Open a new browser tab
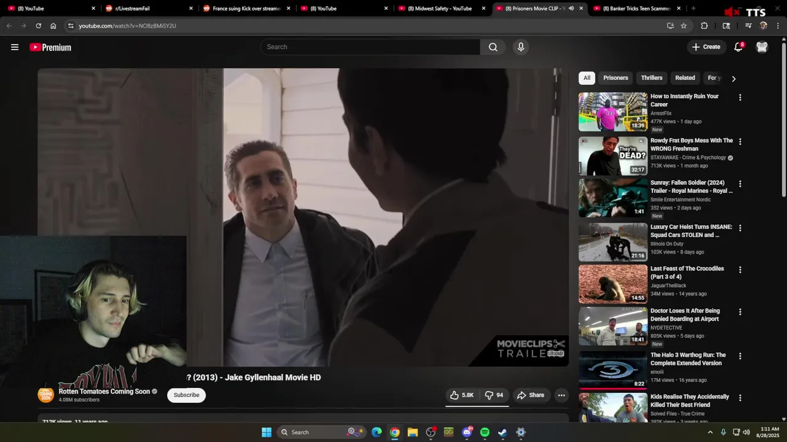 coord(694,9)
